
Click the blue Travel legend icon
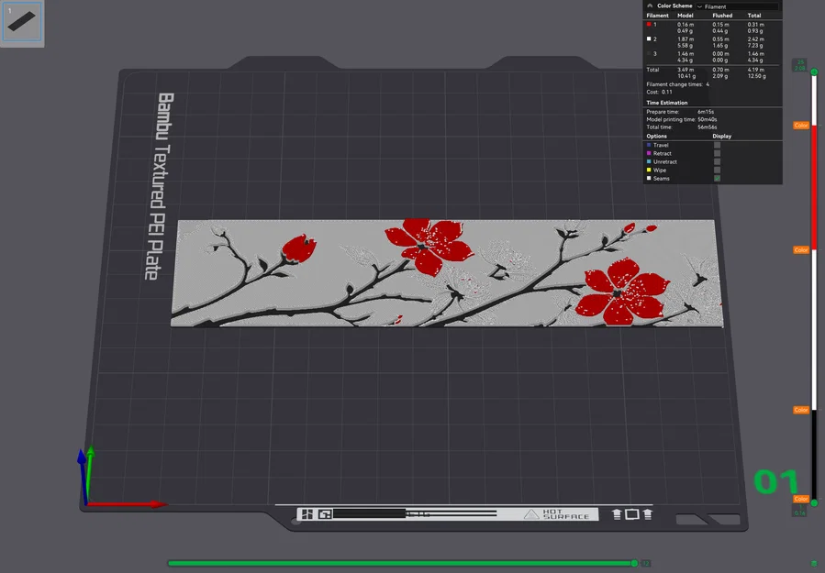[x=648, y=145]
